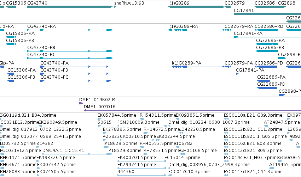Click the CG32686-PA label

pyautogui.click(x=271, y=77)
